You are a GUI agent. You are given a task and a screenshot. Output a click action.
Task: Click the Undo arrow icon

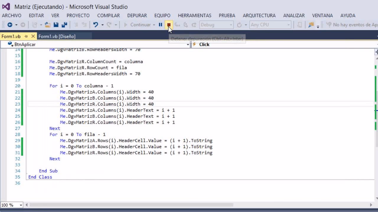pyautogui.click(x=96, y=25)
